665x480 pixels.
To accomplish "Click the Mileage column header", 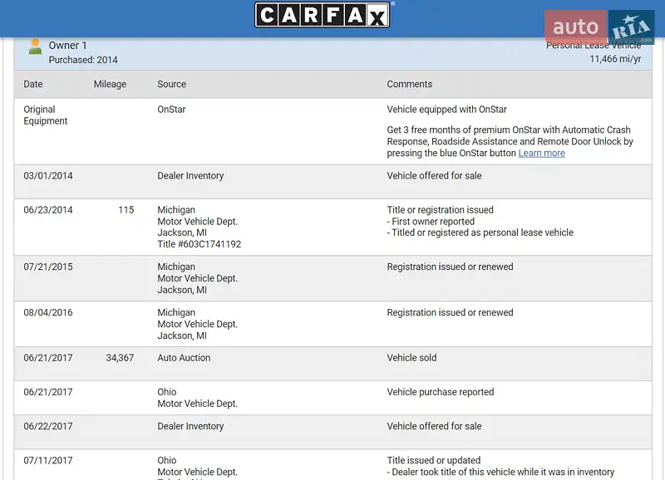I will 110,85.
